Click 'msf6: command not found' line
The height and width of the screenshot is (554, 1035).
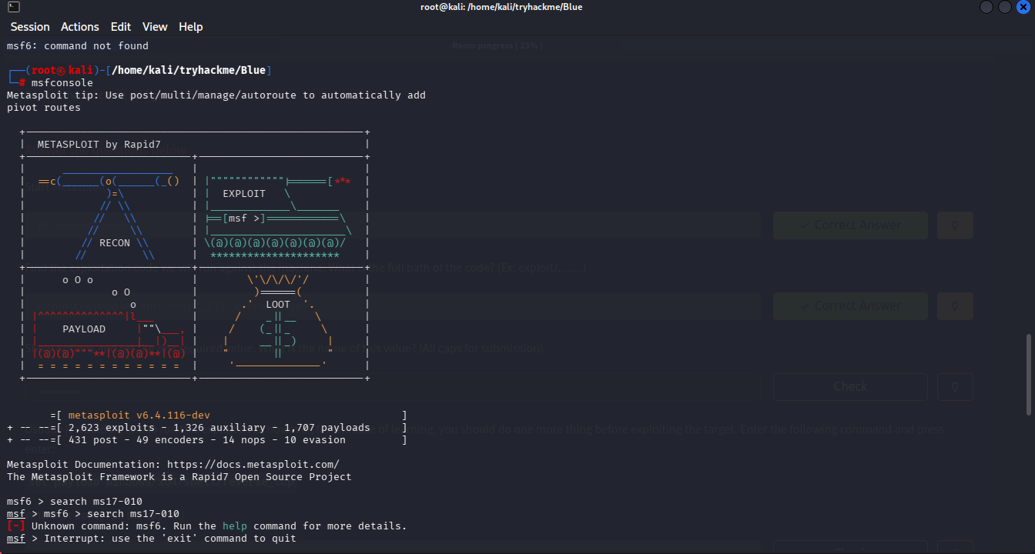click(x=78, y=46)
